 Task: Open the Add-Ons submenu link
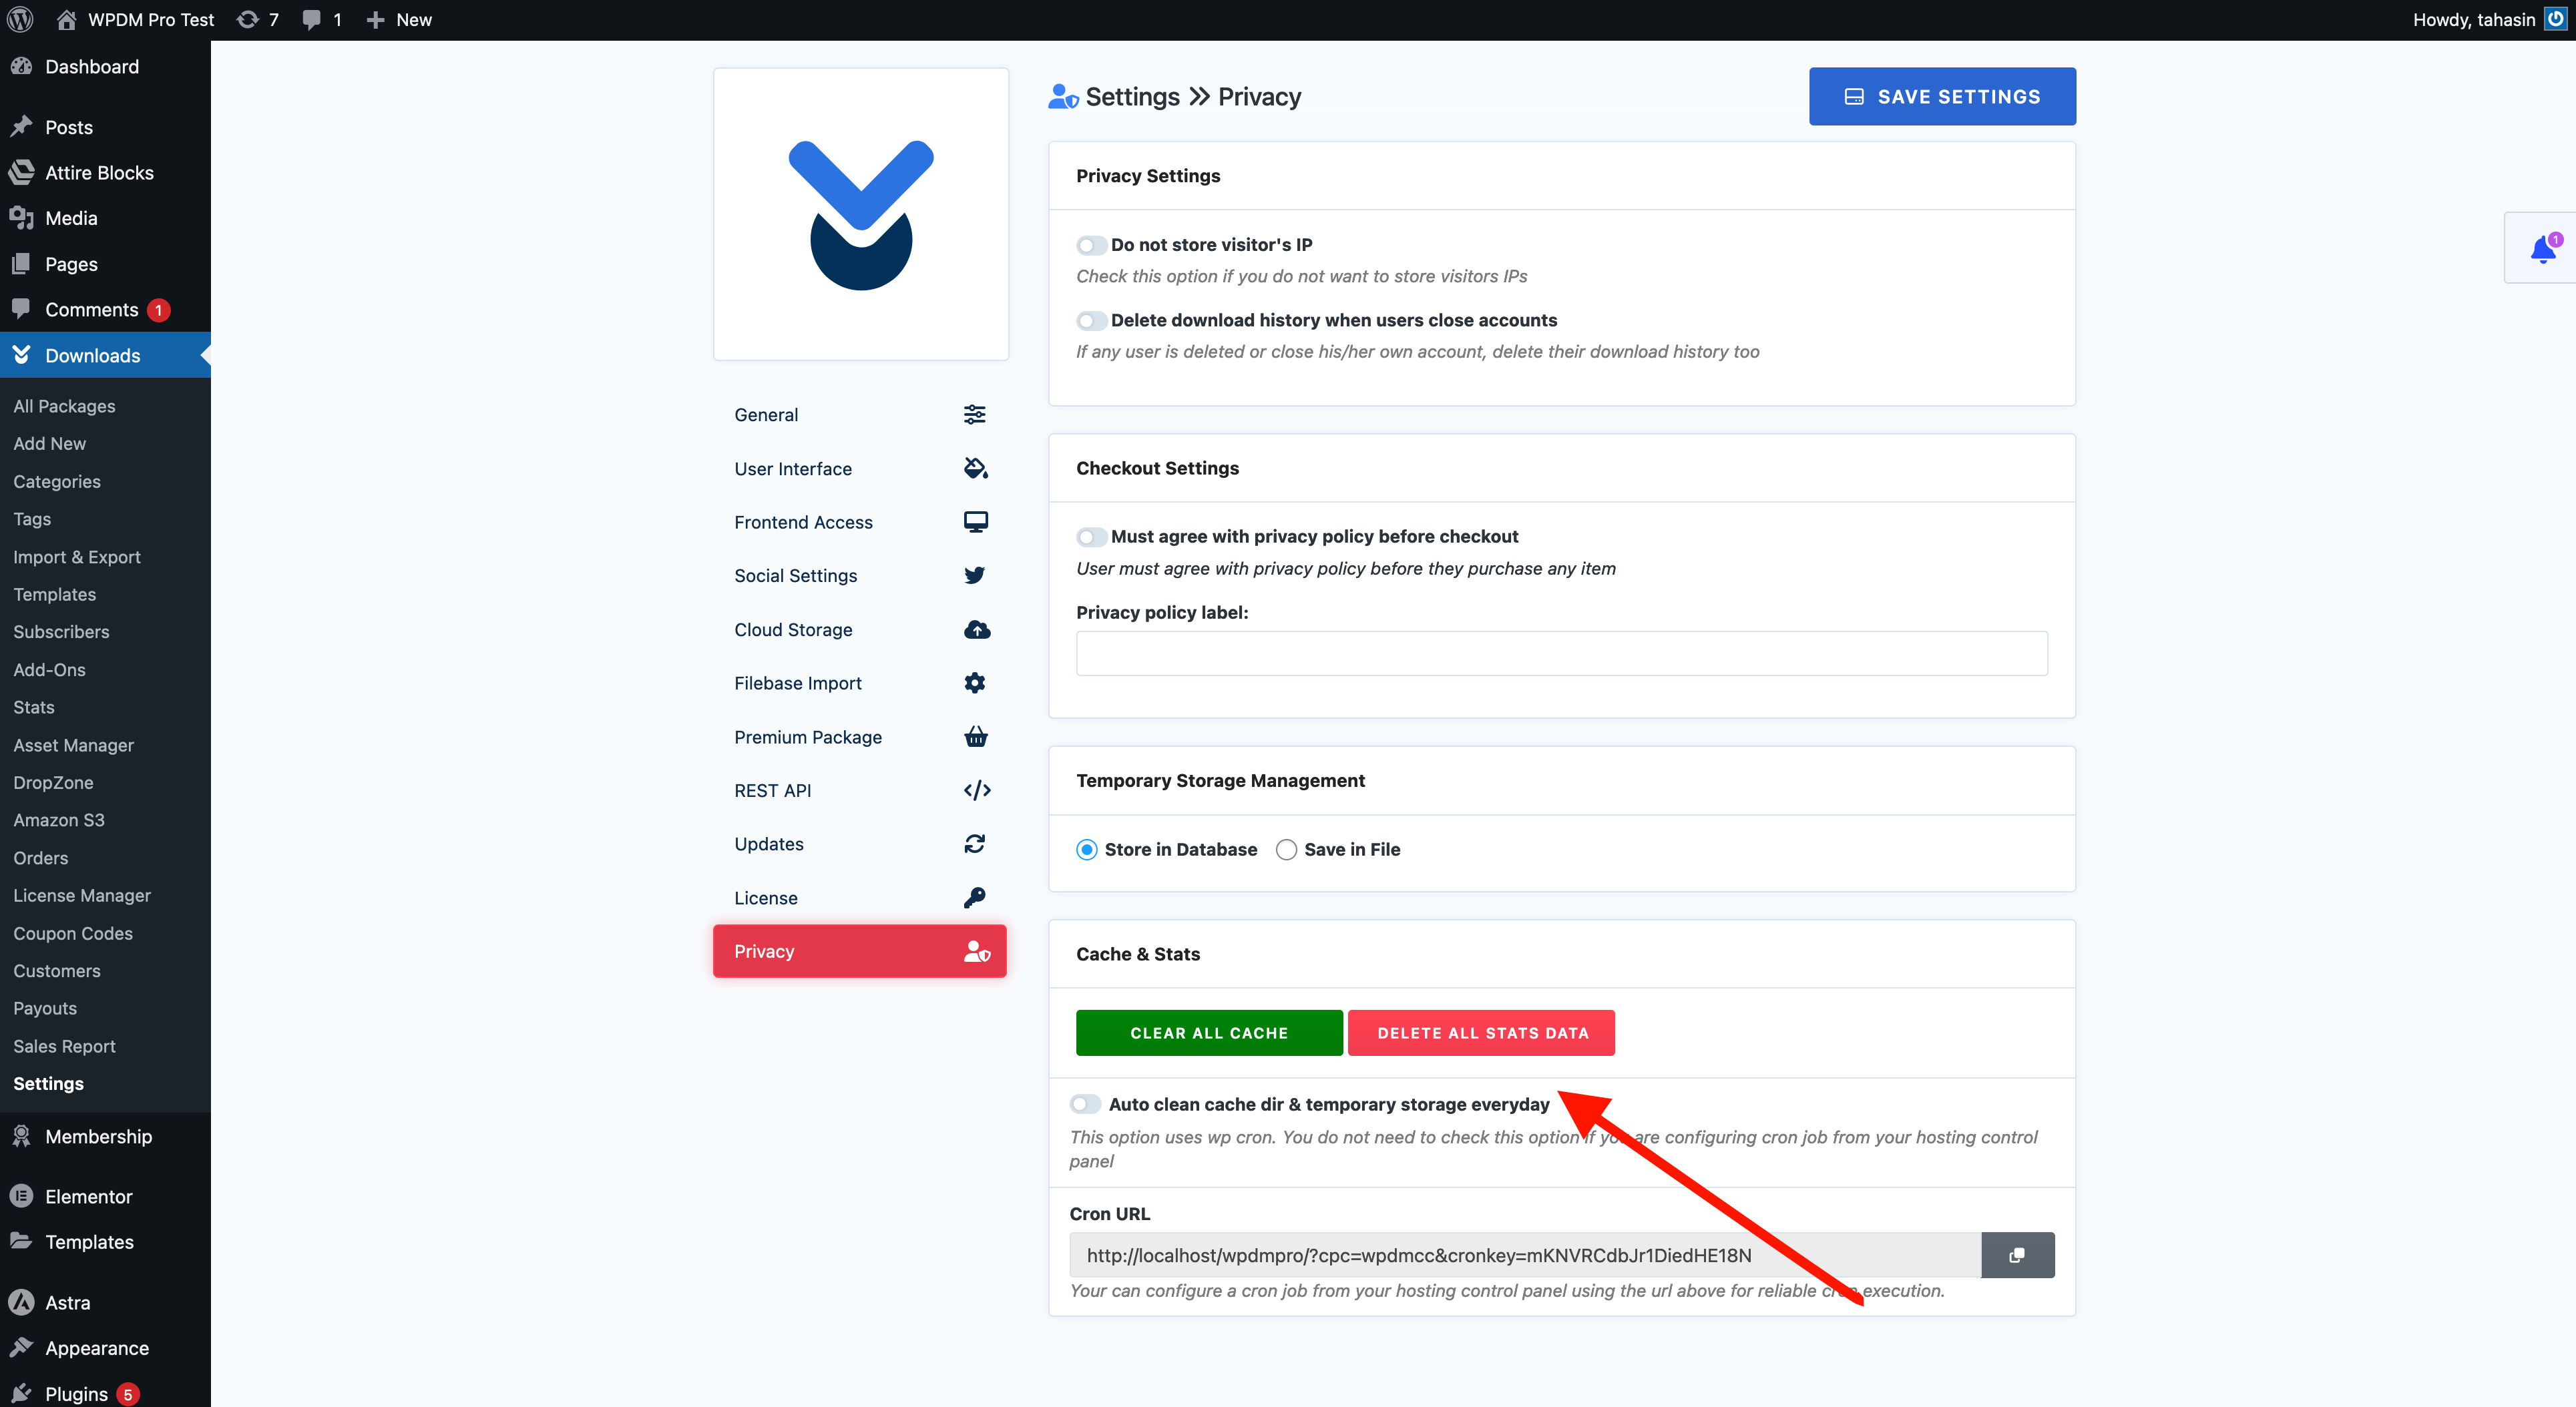(49, 669)
